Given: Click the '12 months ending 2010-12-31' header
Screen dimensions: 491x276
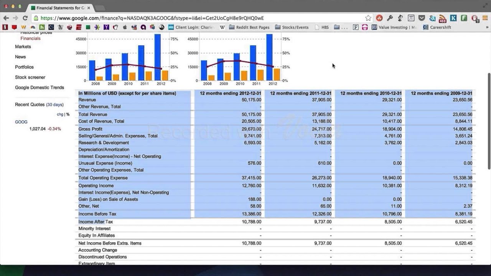Looking at the screenshot, I should (x=371, y=93).
